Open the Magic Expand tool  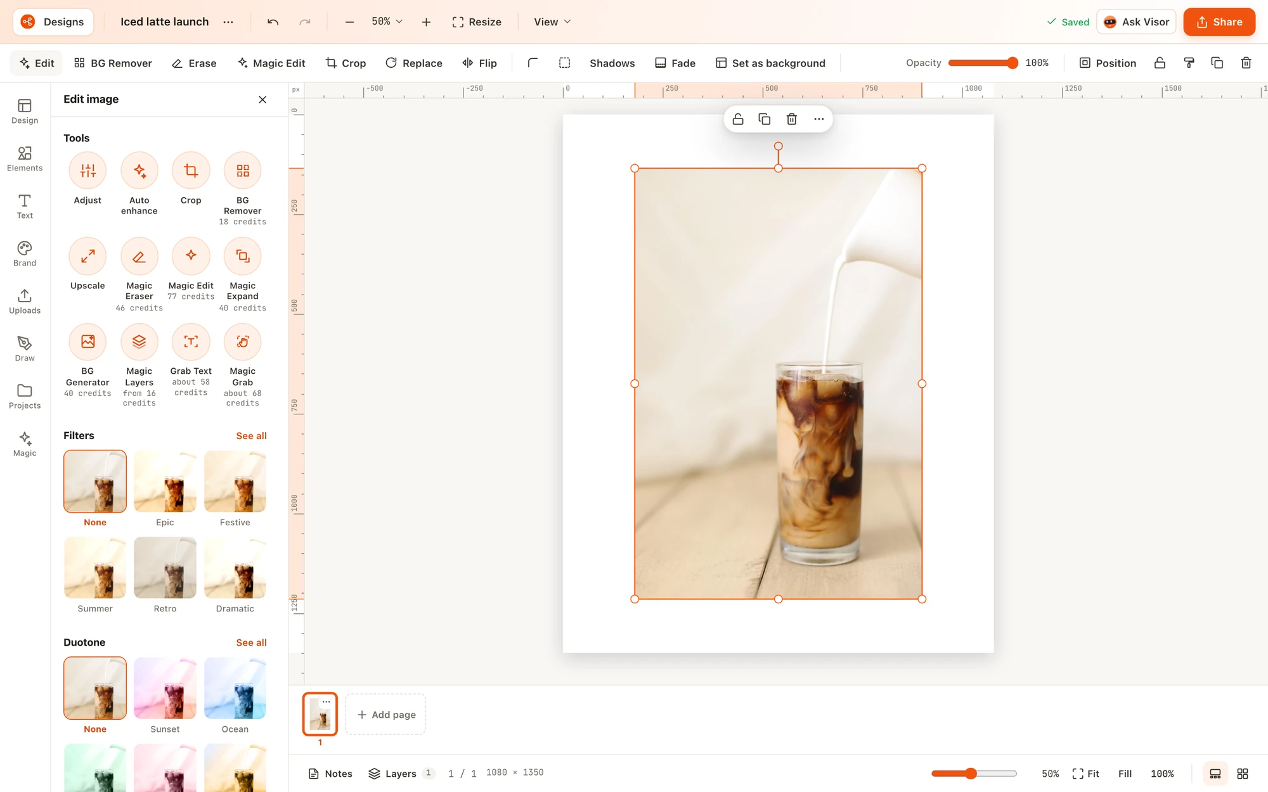click(243, 256)
